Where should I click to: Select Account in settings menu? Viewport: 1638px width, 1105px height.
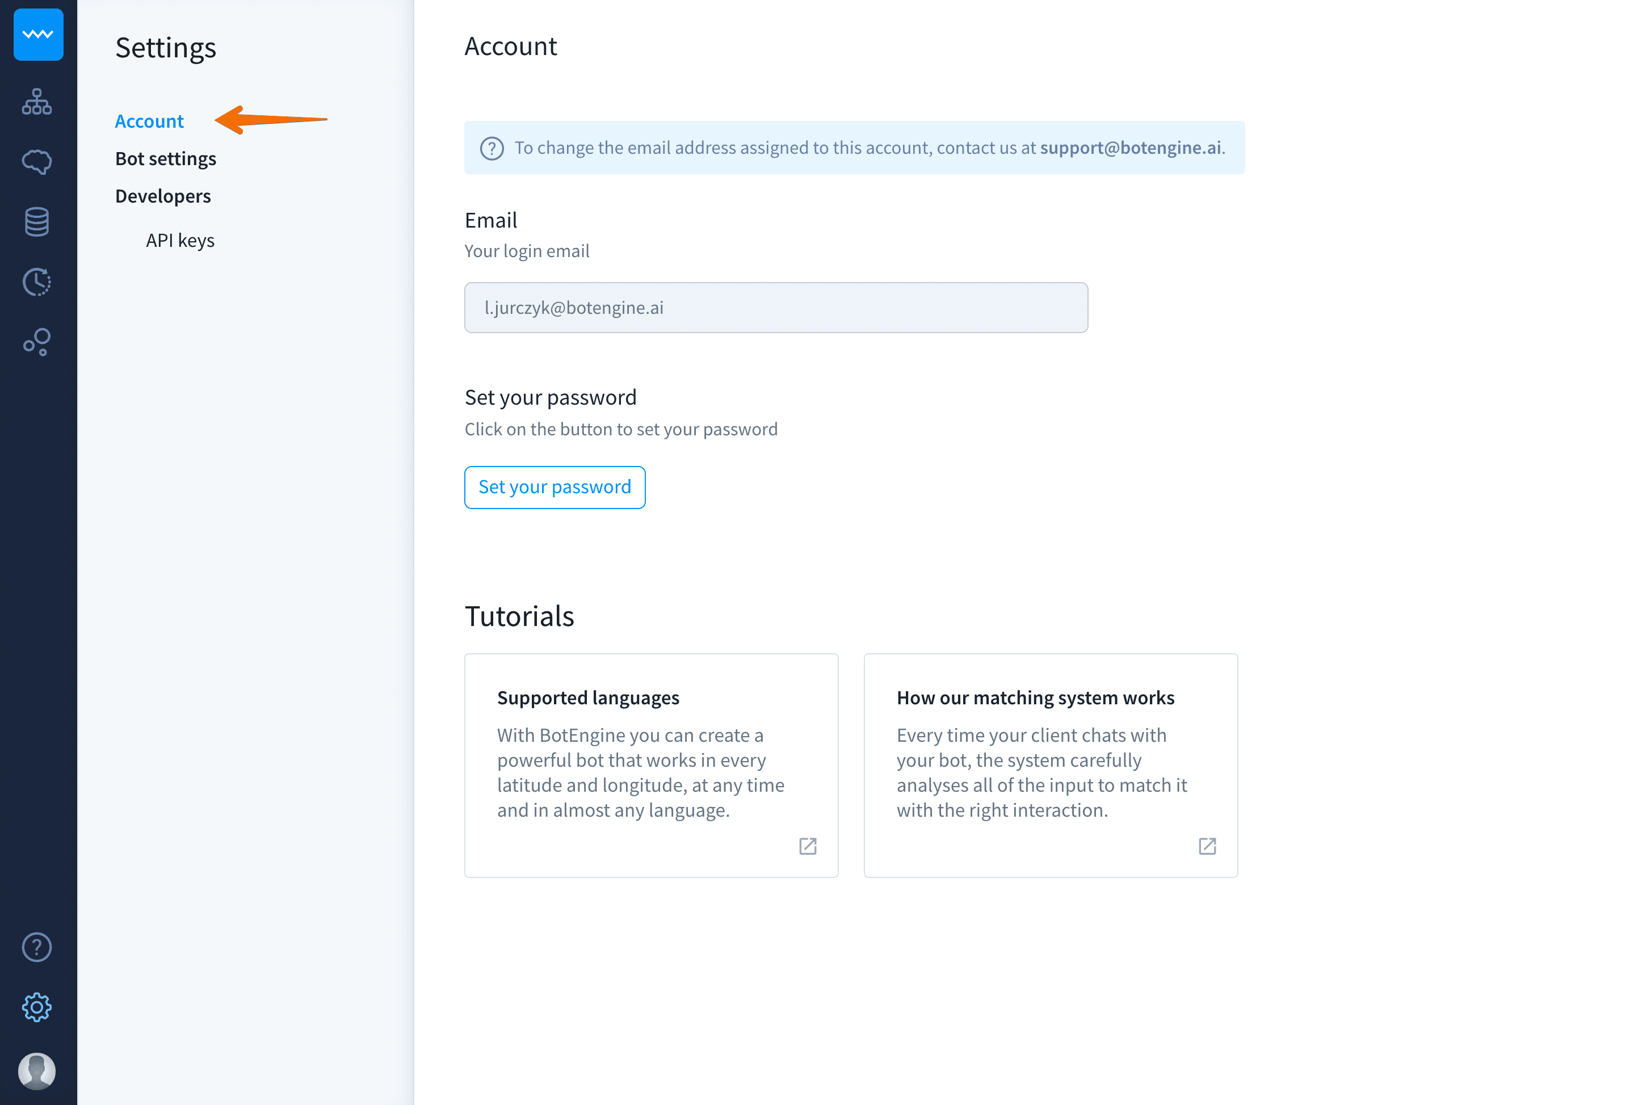[x=149, y=121]
